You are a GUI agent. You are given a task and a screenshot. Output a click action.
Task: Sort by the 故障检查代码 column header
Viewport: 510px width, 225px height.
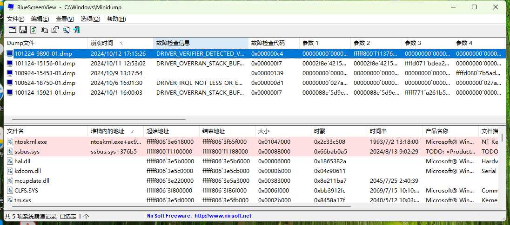(x=274, y=43)
